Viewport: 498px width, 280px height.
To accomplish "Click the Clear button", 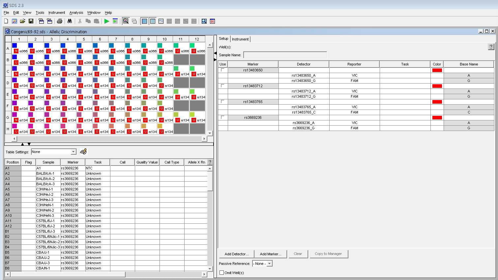I will (298, 254).
